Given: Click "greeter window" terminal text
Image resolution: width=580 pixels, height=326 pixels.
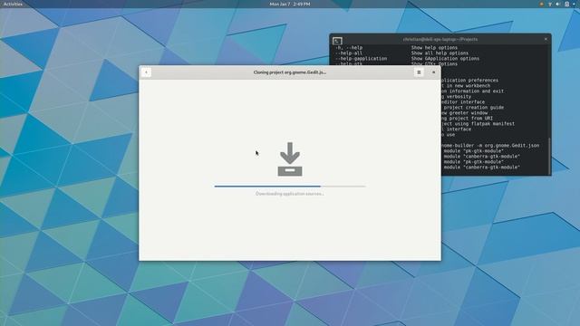Looking at the screenshot, I should point(469,113).
